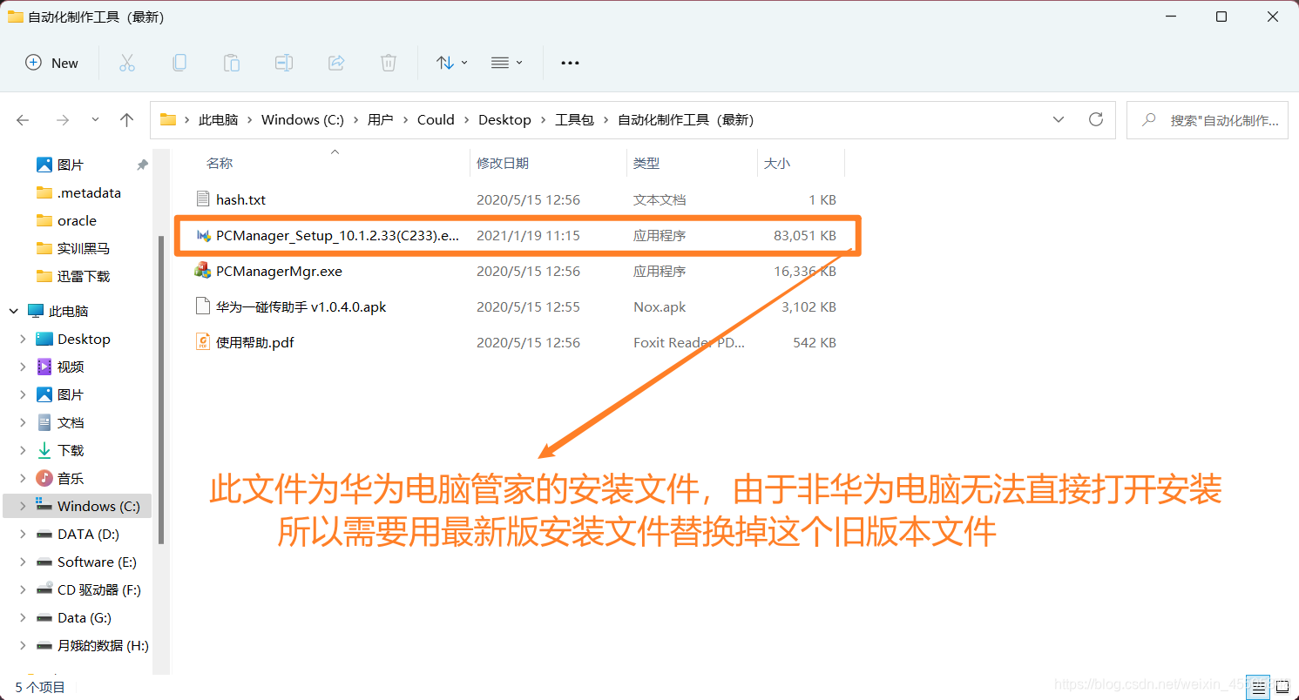
Task: Open recent locations dropdown chevron
Action: 95,120
